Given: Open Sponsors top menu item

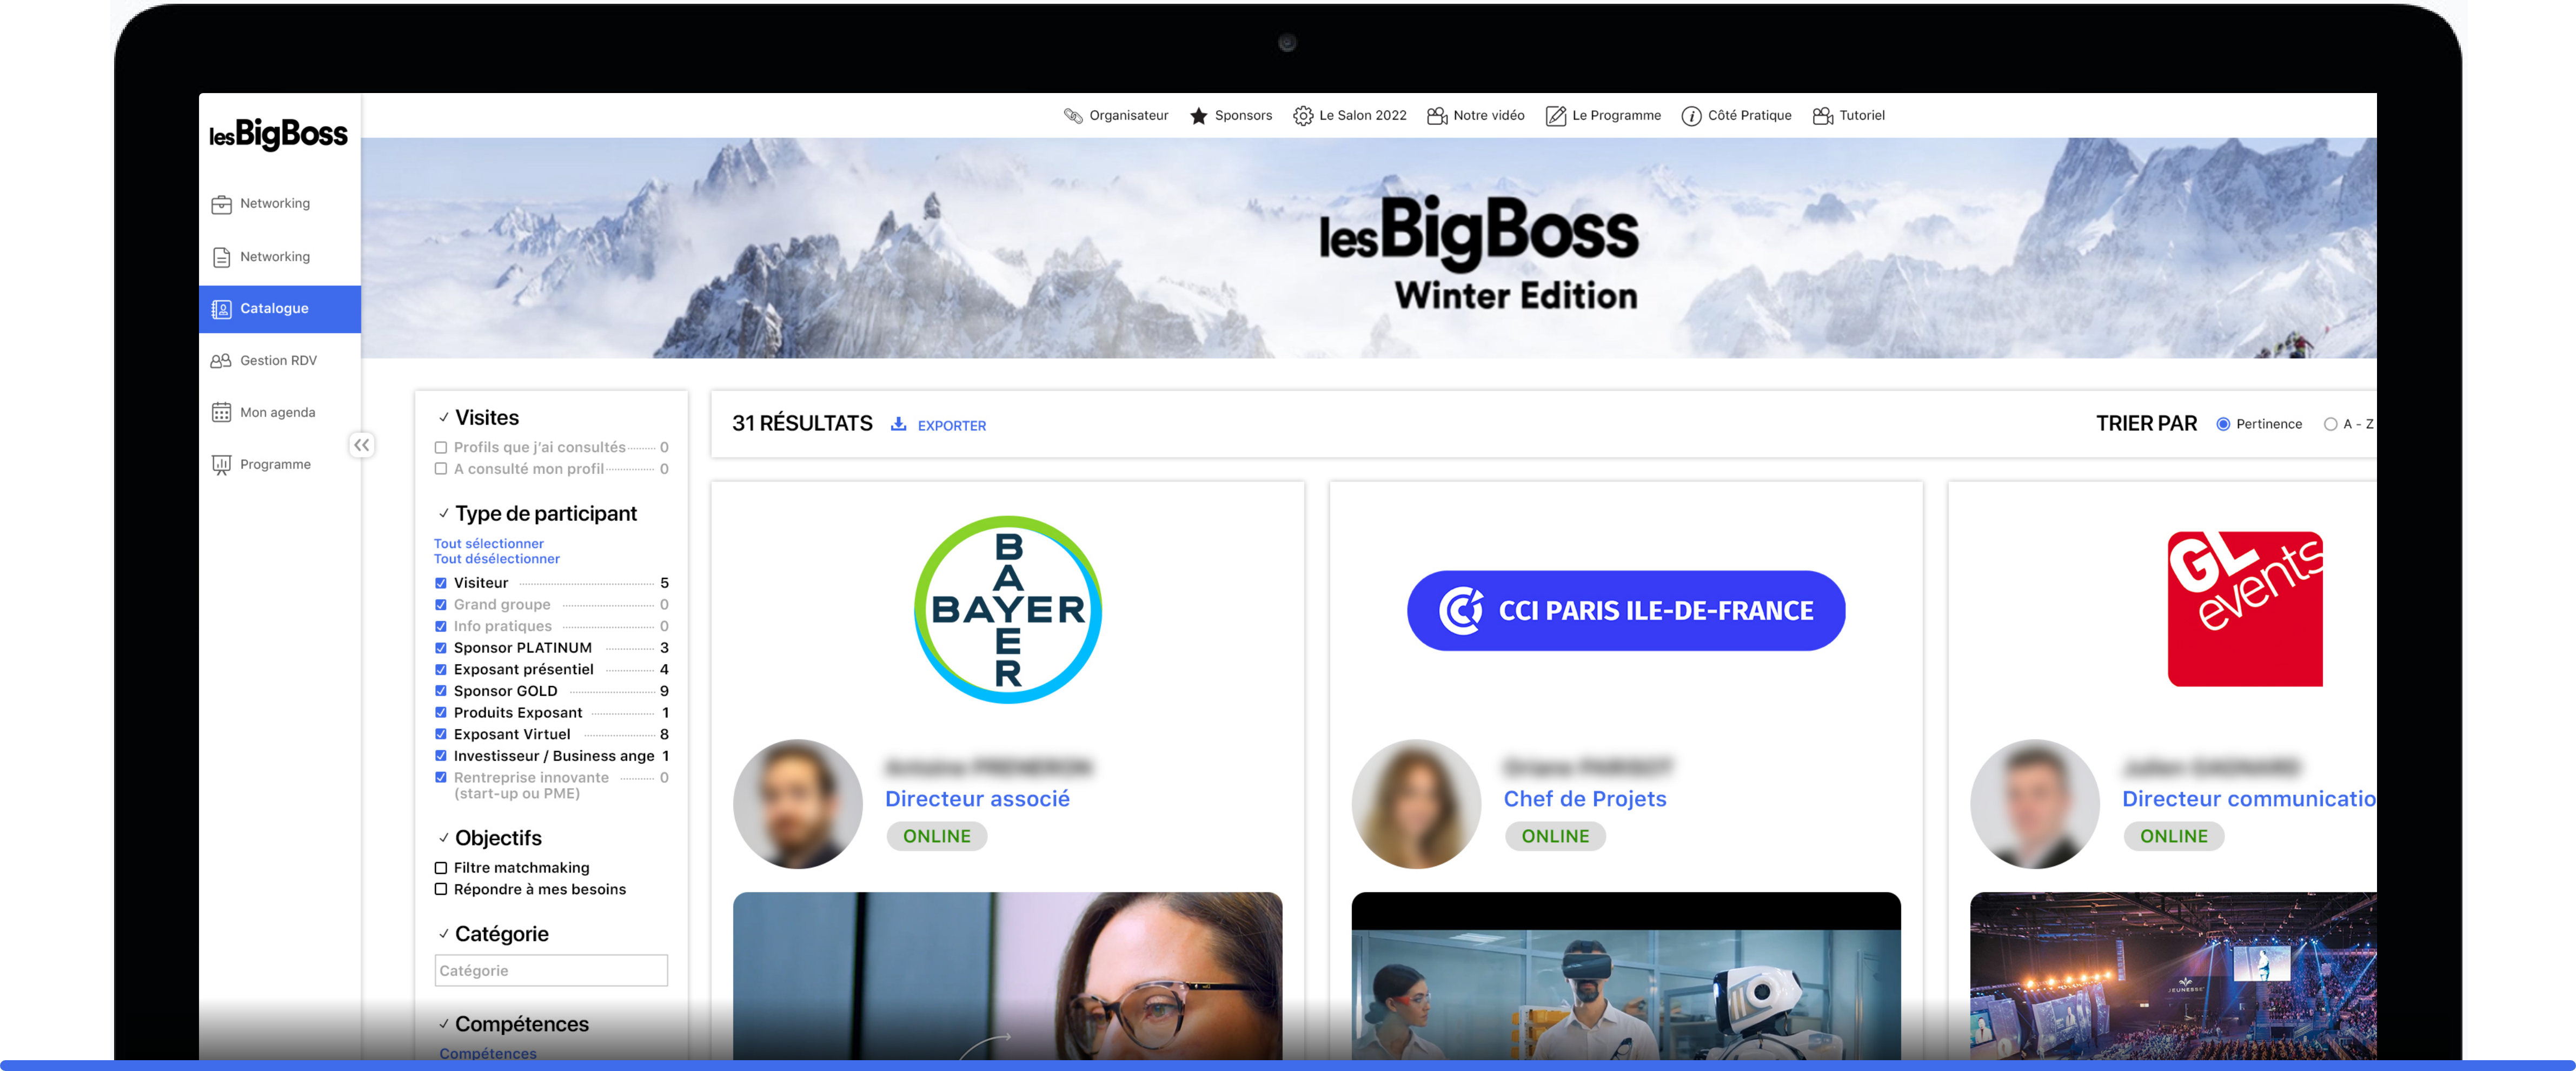Looking at the screenshot, I should 1231,116.
